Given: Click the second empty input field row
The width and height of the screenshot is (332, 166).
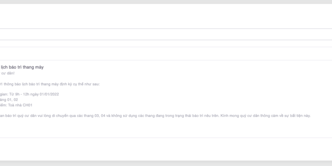Looking at the screenshot, I should (166, 53).
